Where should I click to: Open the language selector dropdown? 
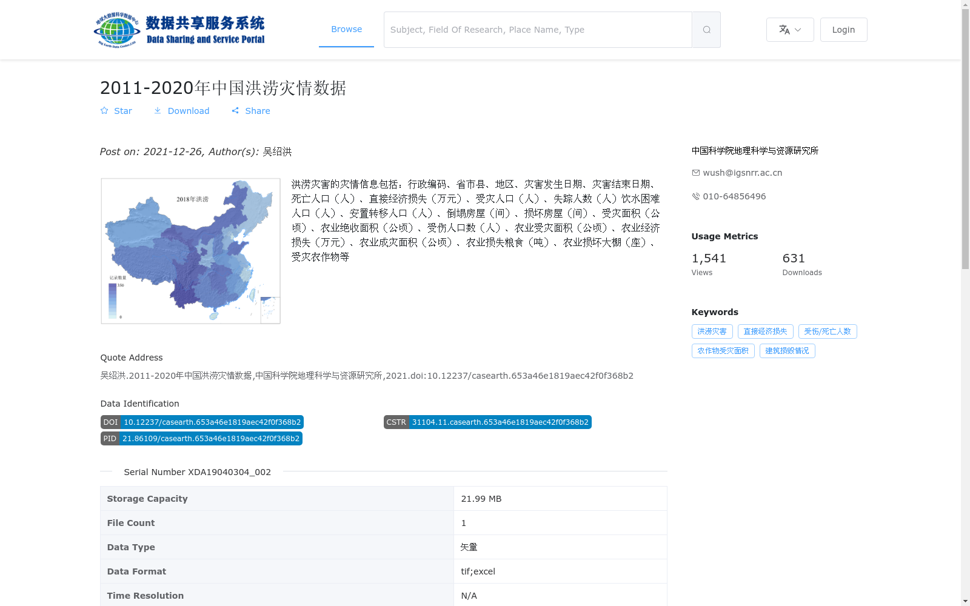point(789,29)
